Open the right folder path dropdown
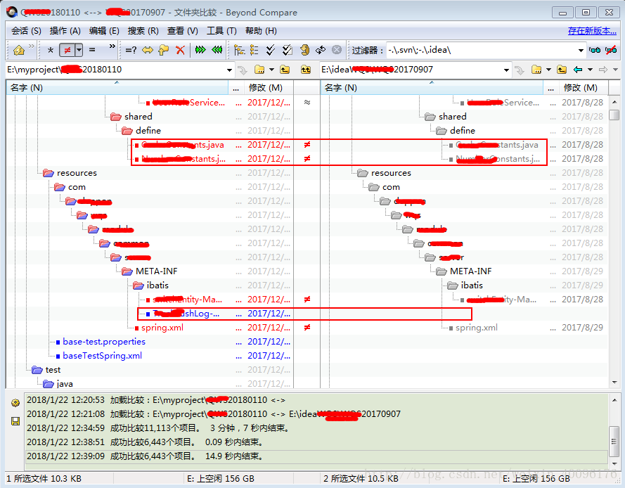Image resolution: width=625 pixels, height=488 pixels. click(506, 70)
